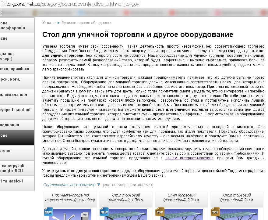Sort products by популярности
268x220 pixels.
[x=124, y=185]
